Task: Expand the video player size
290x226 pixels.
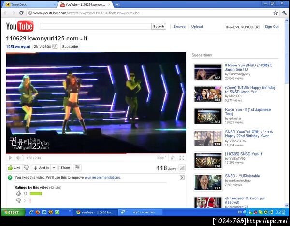Action: point(173,158)
